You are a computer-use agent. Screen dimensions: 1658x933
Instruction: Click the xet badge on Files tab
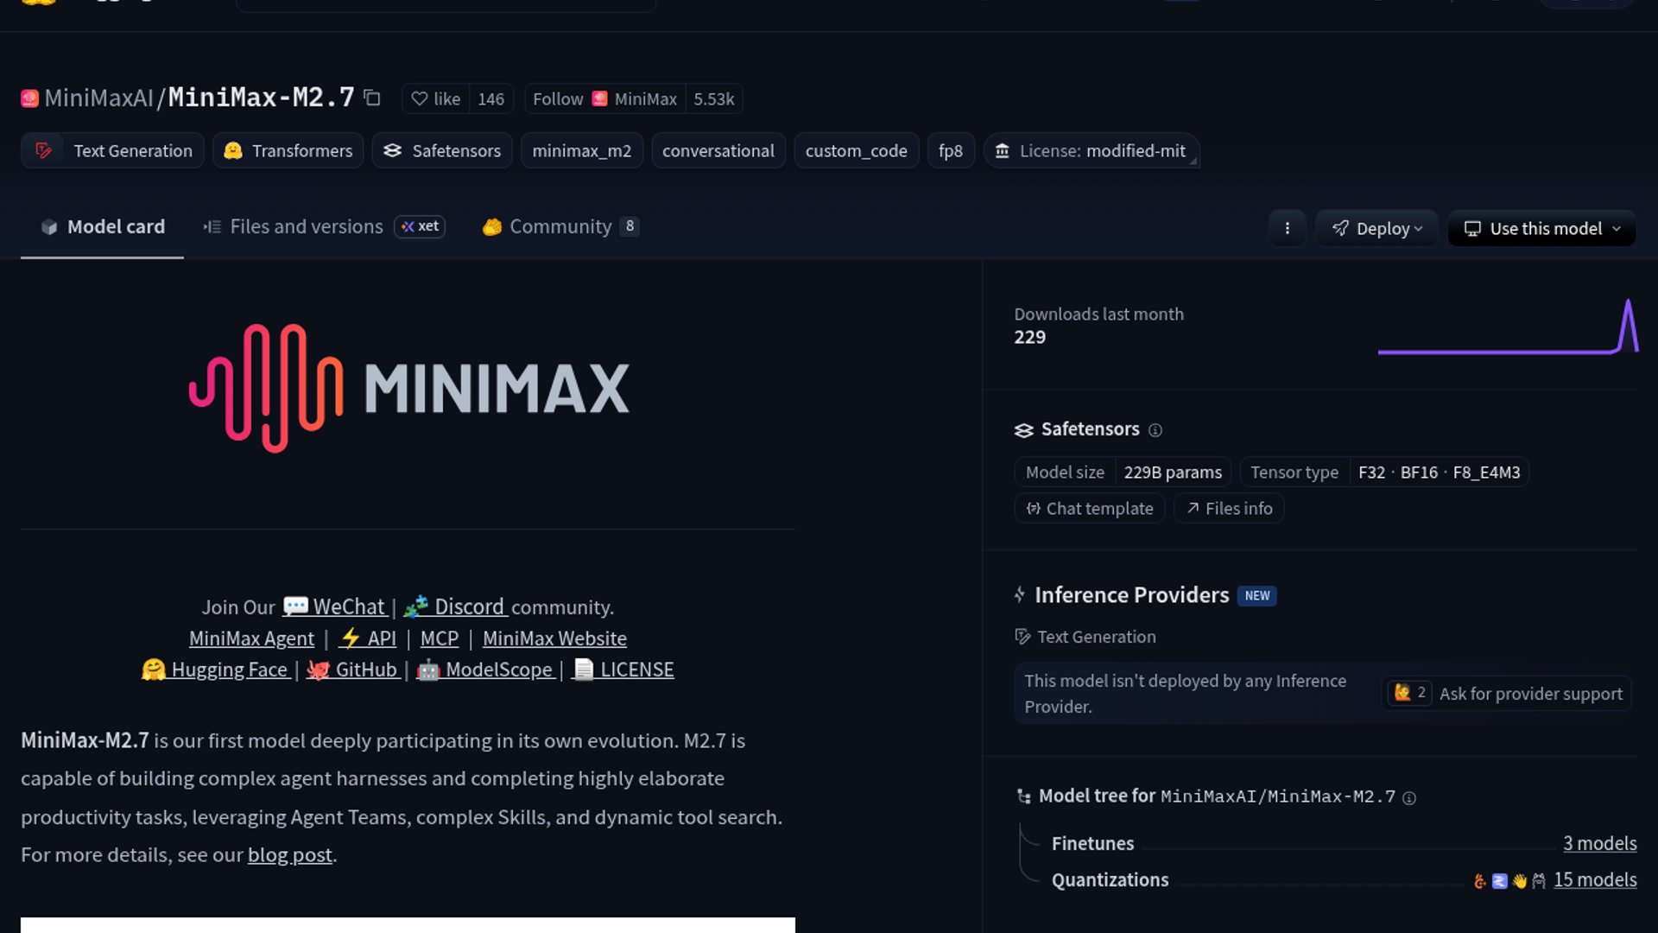coord(420,226)
